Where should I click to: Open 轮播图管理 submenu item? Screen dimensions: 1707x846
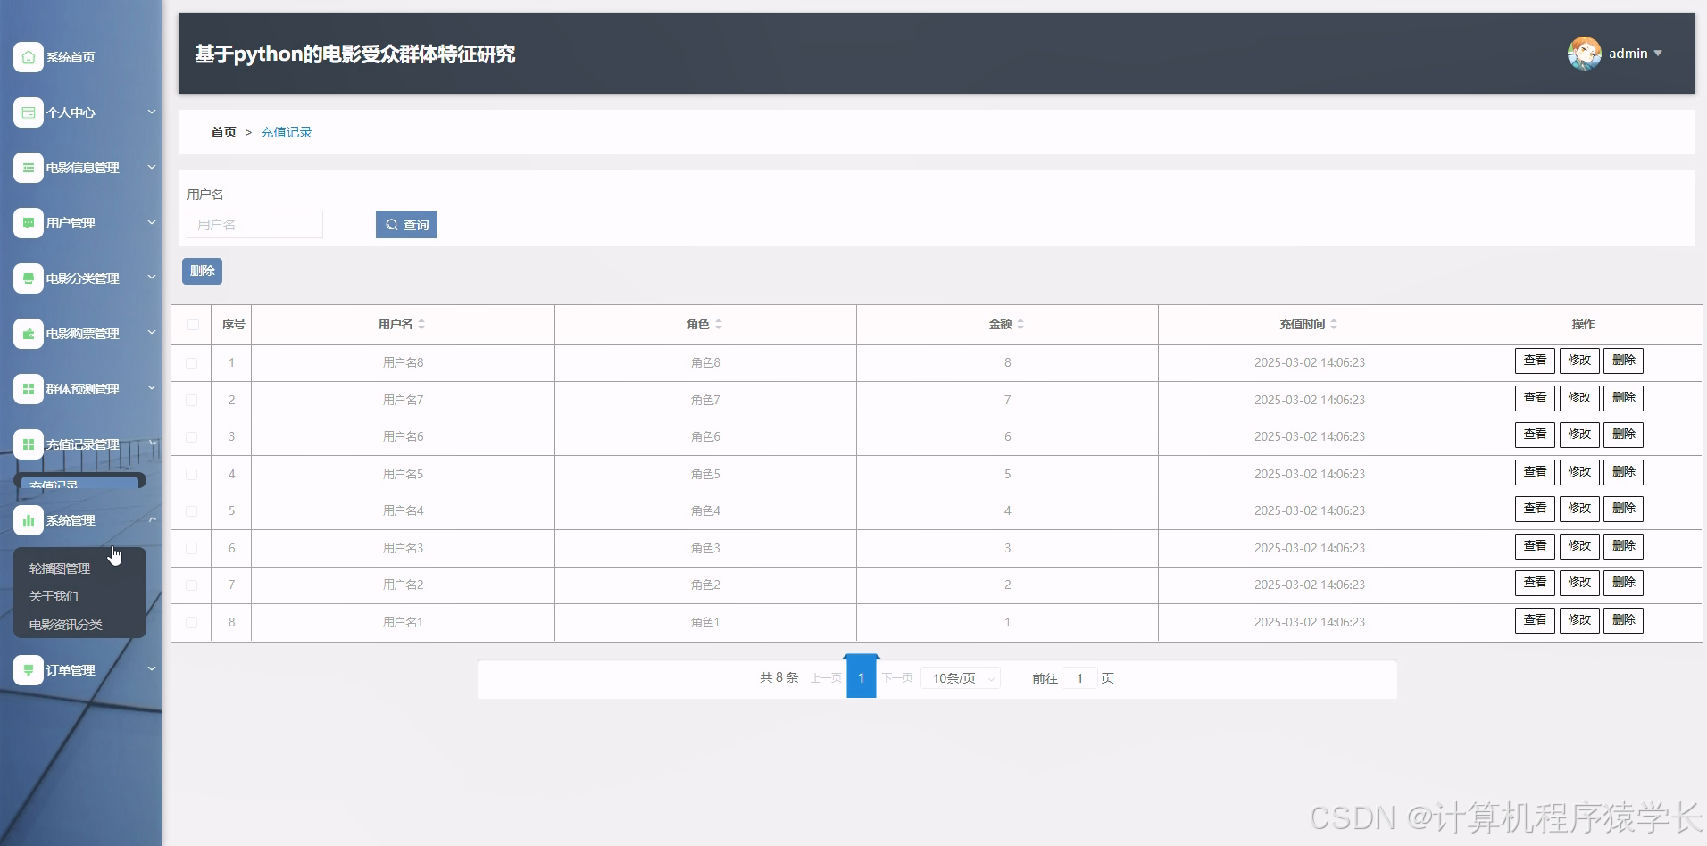[60, 568]
